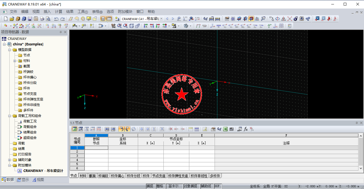Click the table vertical scrollbar down arrow
The width and height of the screenshot is (364, 189).
click(x=361, y=168)
